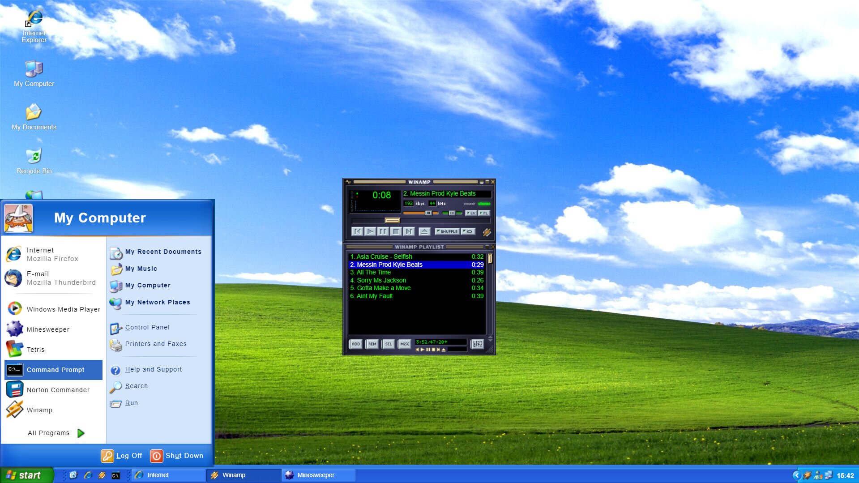Click Winamp lightning bolt logo icon
Image resolution: width=859 pixels, height=483 pixels.
click(487, 232)
